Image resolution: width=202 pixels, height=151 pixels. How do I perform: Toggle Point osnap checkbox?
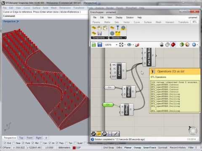23,143
